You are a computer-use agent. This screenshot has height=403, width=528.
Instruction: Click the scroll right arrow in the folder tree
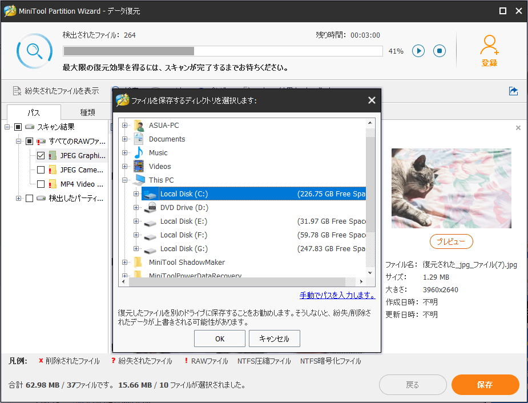361,281
